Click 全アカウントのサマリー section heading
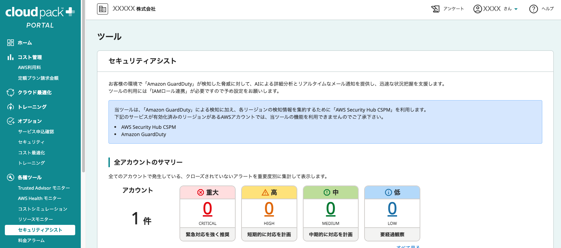Image resolution: width=561 pixels, height=248 pixels. click(x=148, y=162)
